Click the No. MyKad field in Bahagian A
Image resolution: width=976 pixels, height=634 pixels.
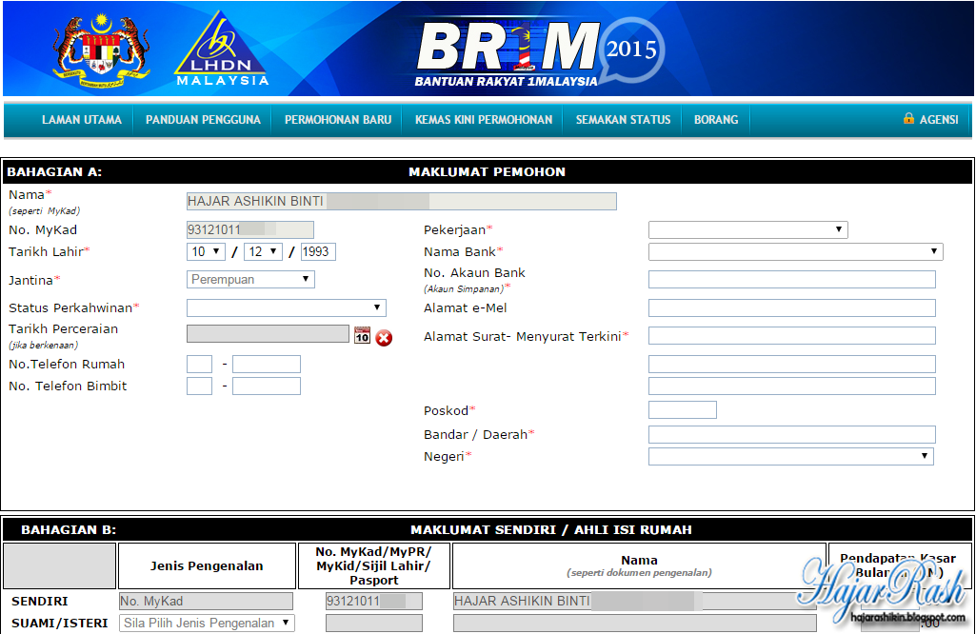coord(250,229)
